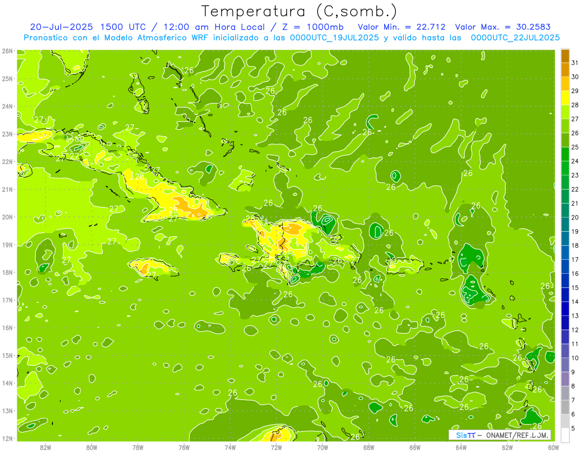Pick the legend color between 29 and 30
Viewport: 588px width, 454px height.
tap(565, 84)
